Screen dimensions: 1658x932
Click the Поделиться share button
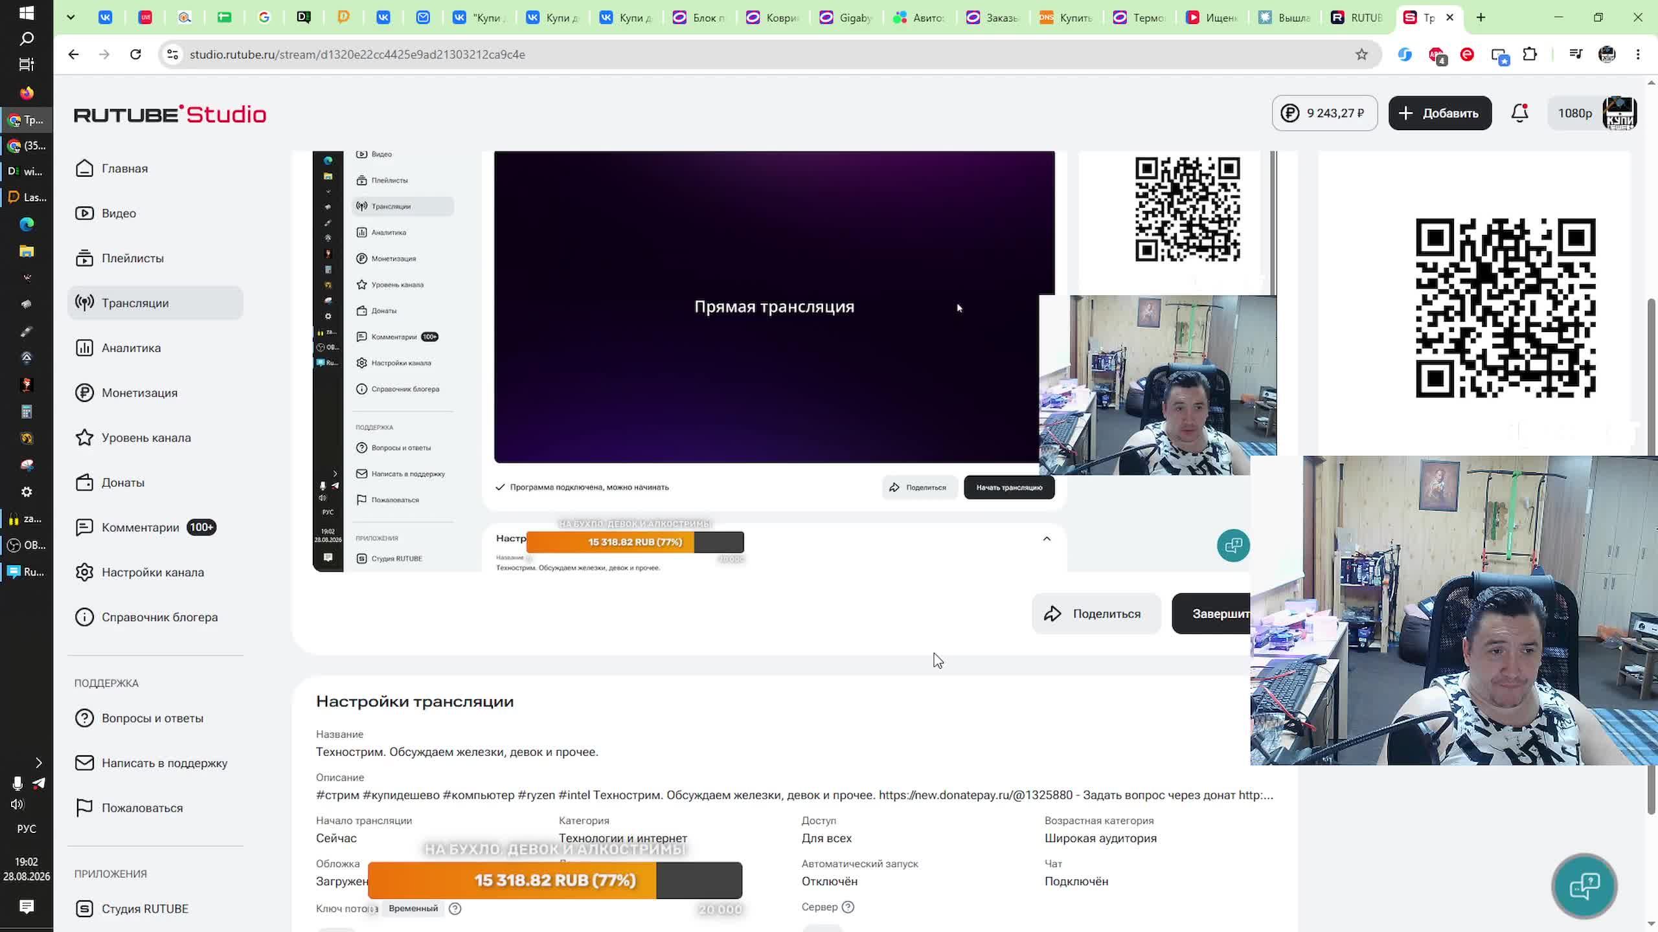tap(1096, 614)
